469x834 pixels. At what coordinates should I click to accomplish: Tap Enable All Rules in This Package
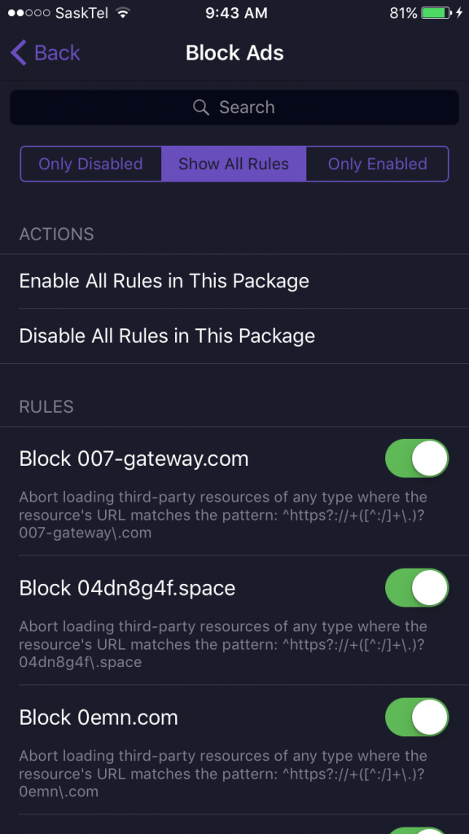click(163, 280)
